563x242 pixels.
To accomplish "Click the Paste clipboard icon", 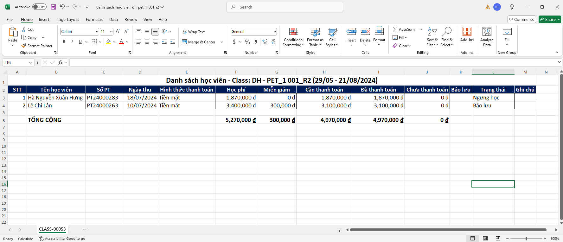I will (x=13, y=32).
